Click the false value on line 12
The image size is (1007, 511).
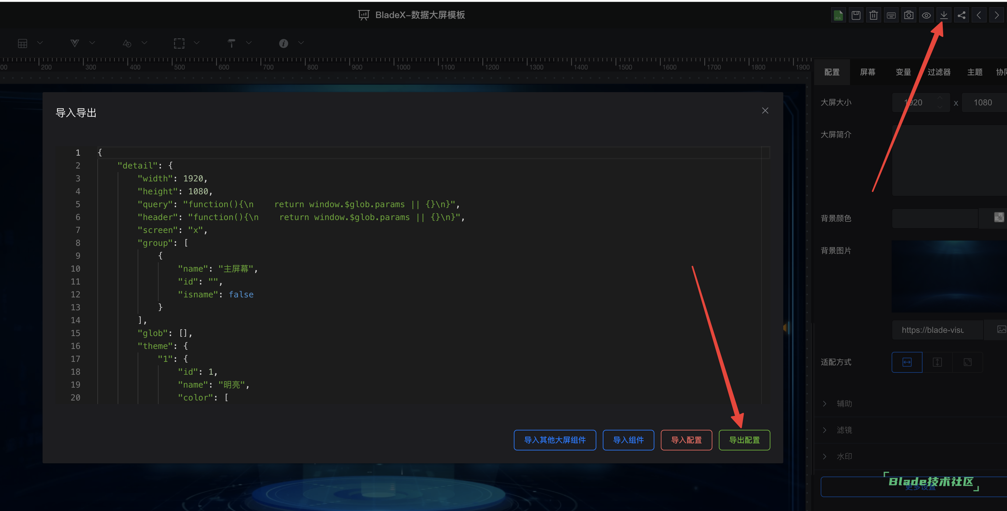[x=241, y=294]
